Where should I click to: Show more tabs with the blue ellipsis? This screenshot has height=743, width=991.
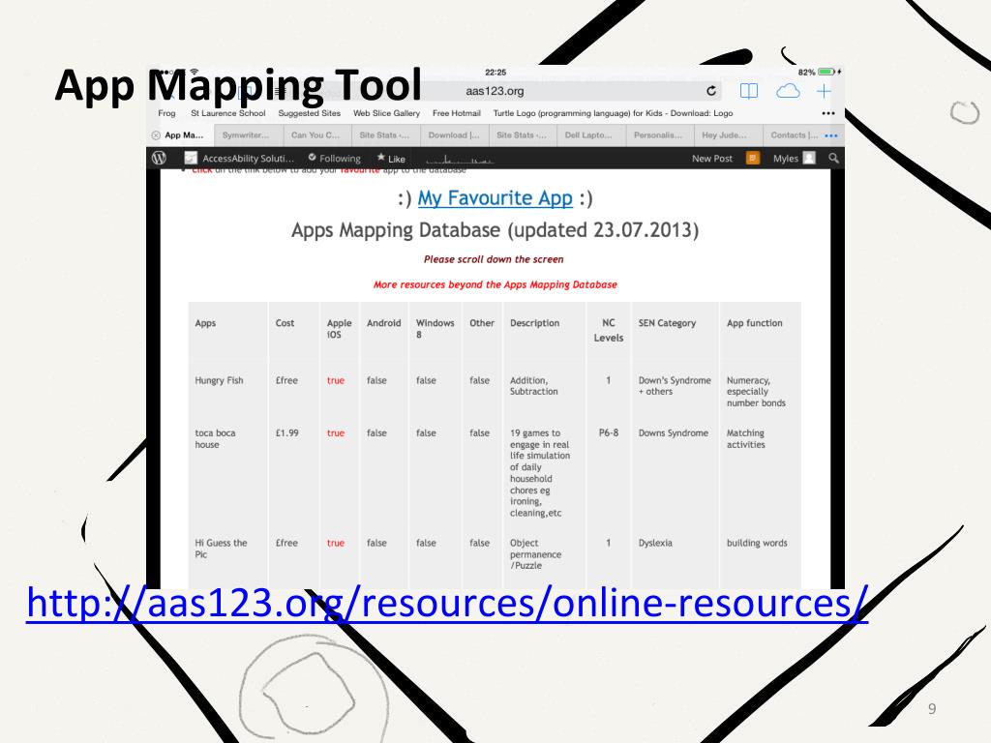831,135
